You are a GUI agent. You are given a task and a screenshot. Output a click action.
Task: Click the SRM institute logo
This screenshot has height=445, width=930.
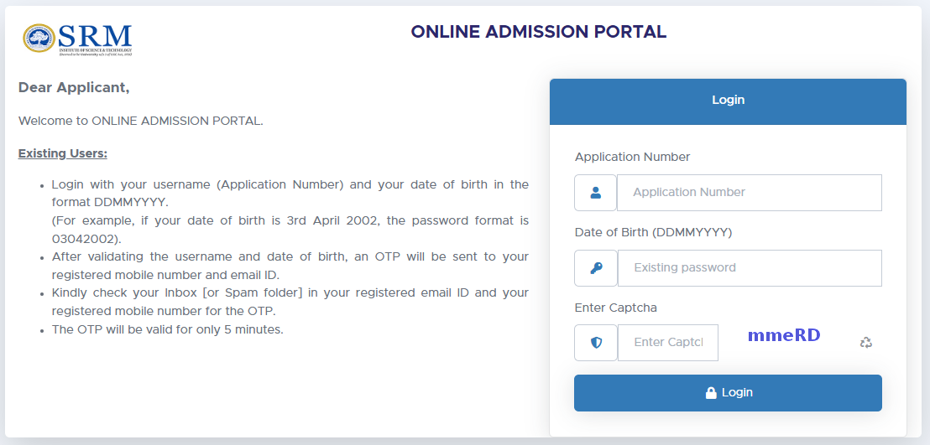point(78,39)
